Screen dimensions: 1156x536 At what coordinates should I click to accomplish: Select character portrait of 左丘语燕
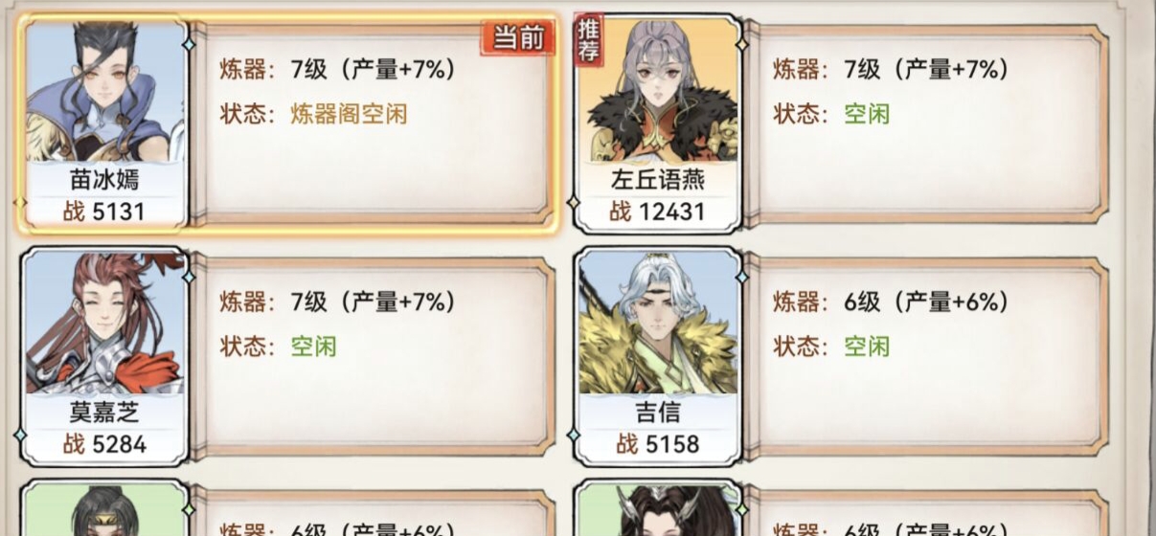tap(657, 93)
